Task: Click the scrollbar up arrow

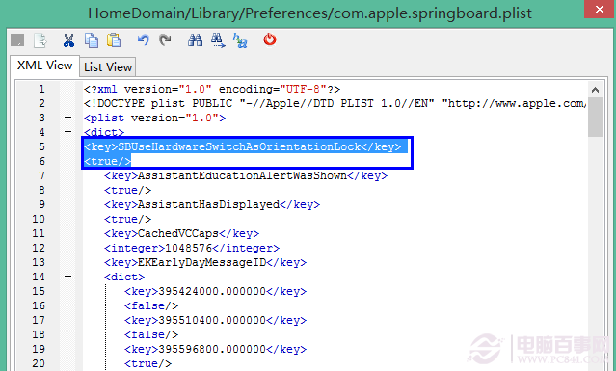Action: coord(595,90)
